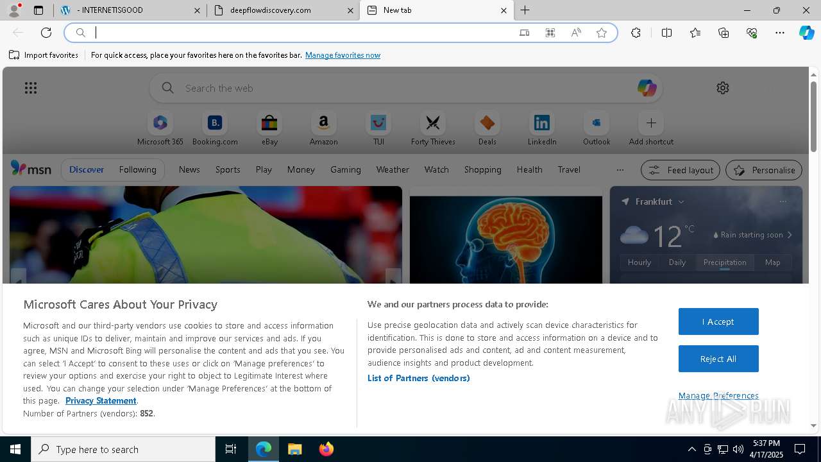Viewport: 821px width, 462px height.
Task: Expand the Frankfurt location dropdown
Action: click(x=681, y=201)
